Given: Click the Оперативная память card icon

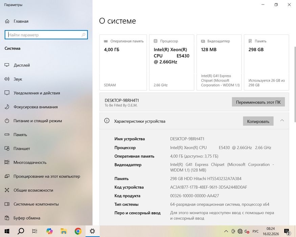Looking at the screenshot, I should pyautogui.click(x=106, y=41).
